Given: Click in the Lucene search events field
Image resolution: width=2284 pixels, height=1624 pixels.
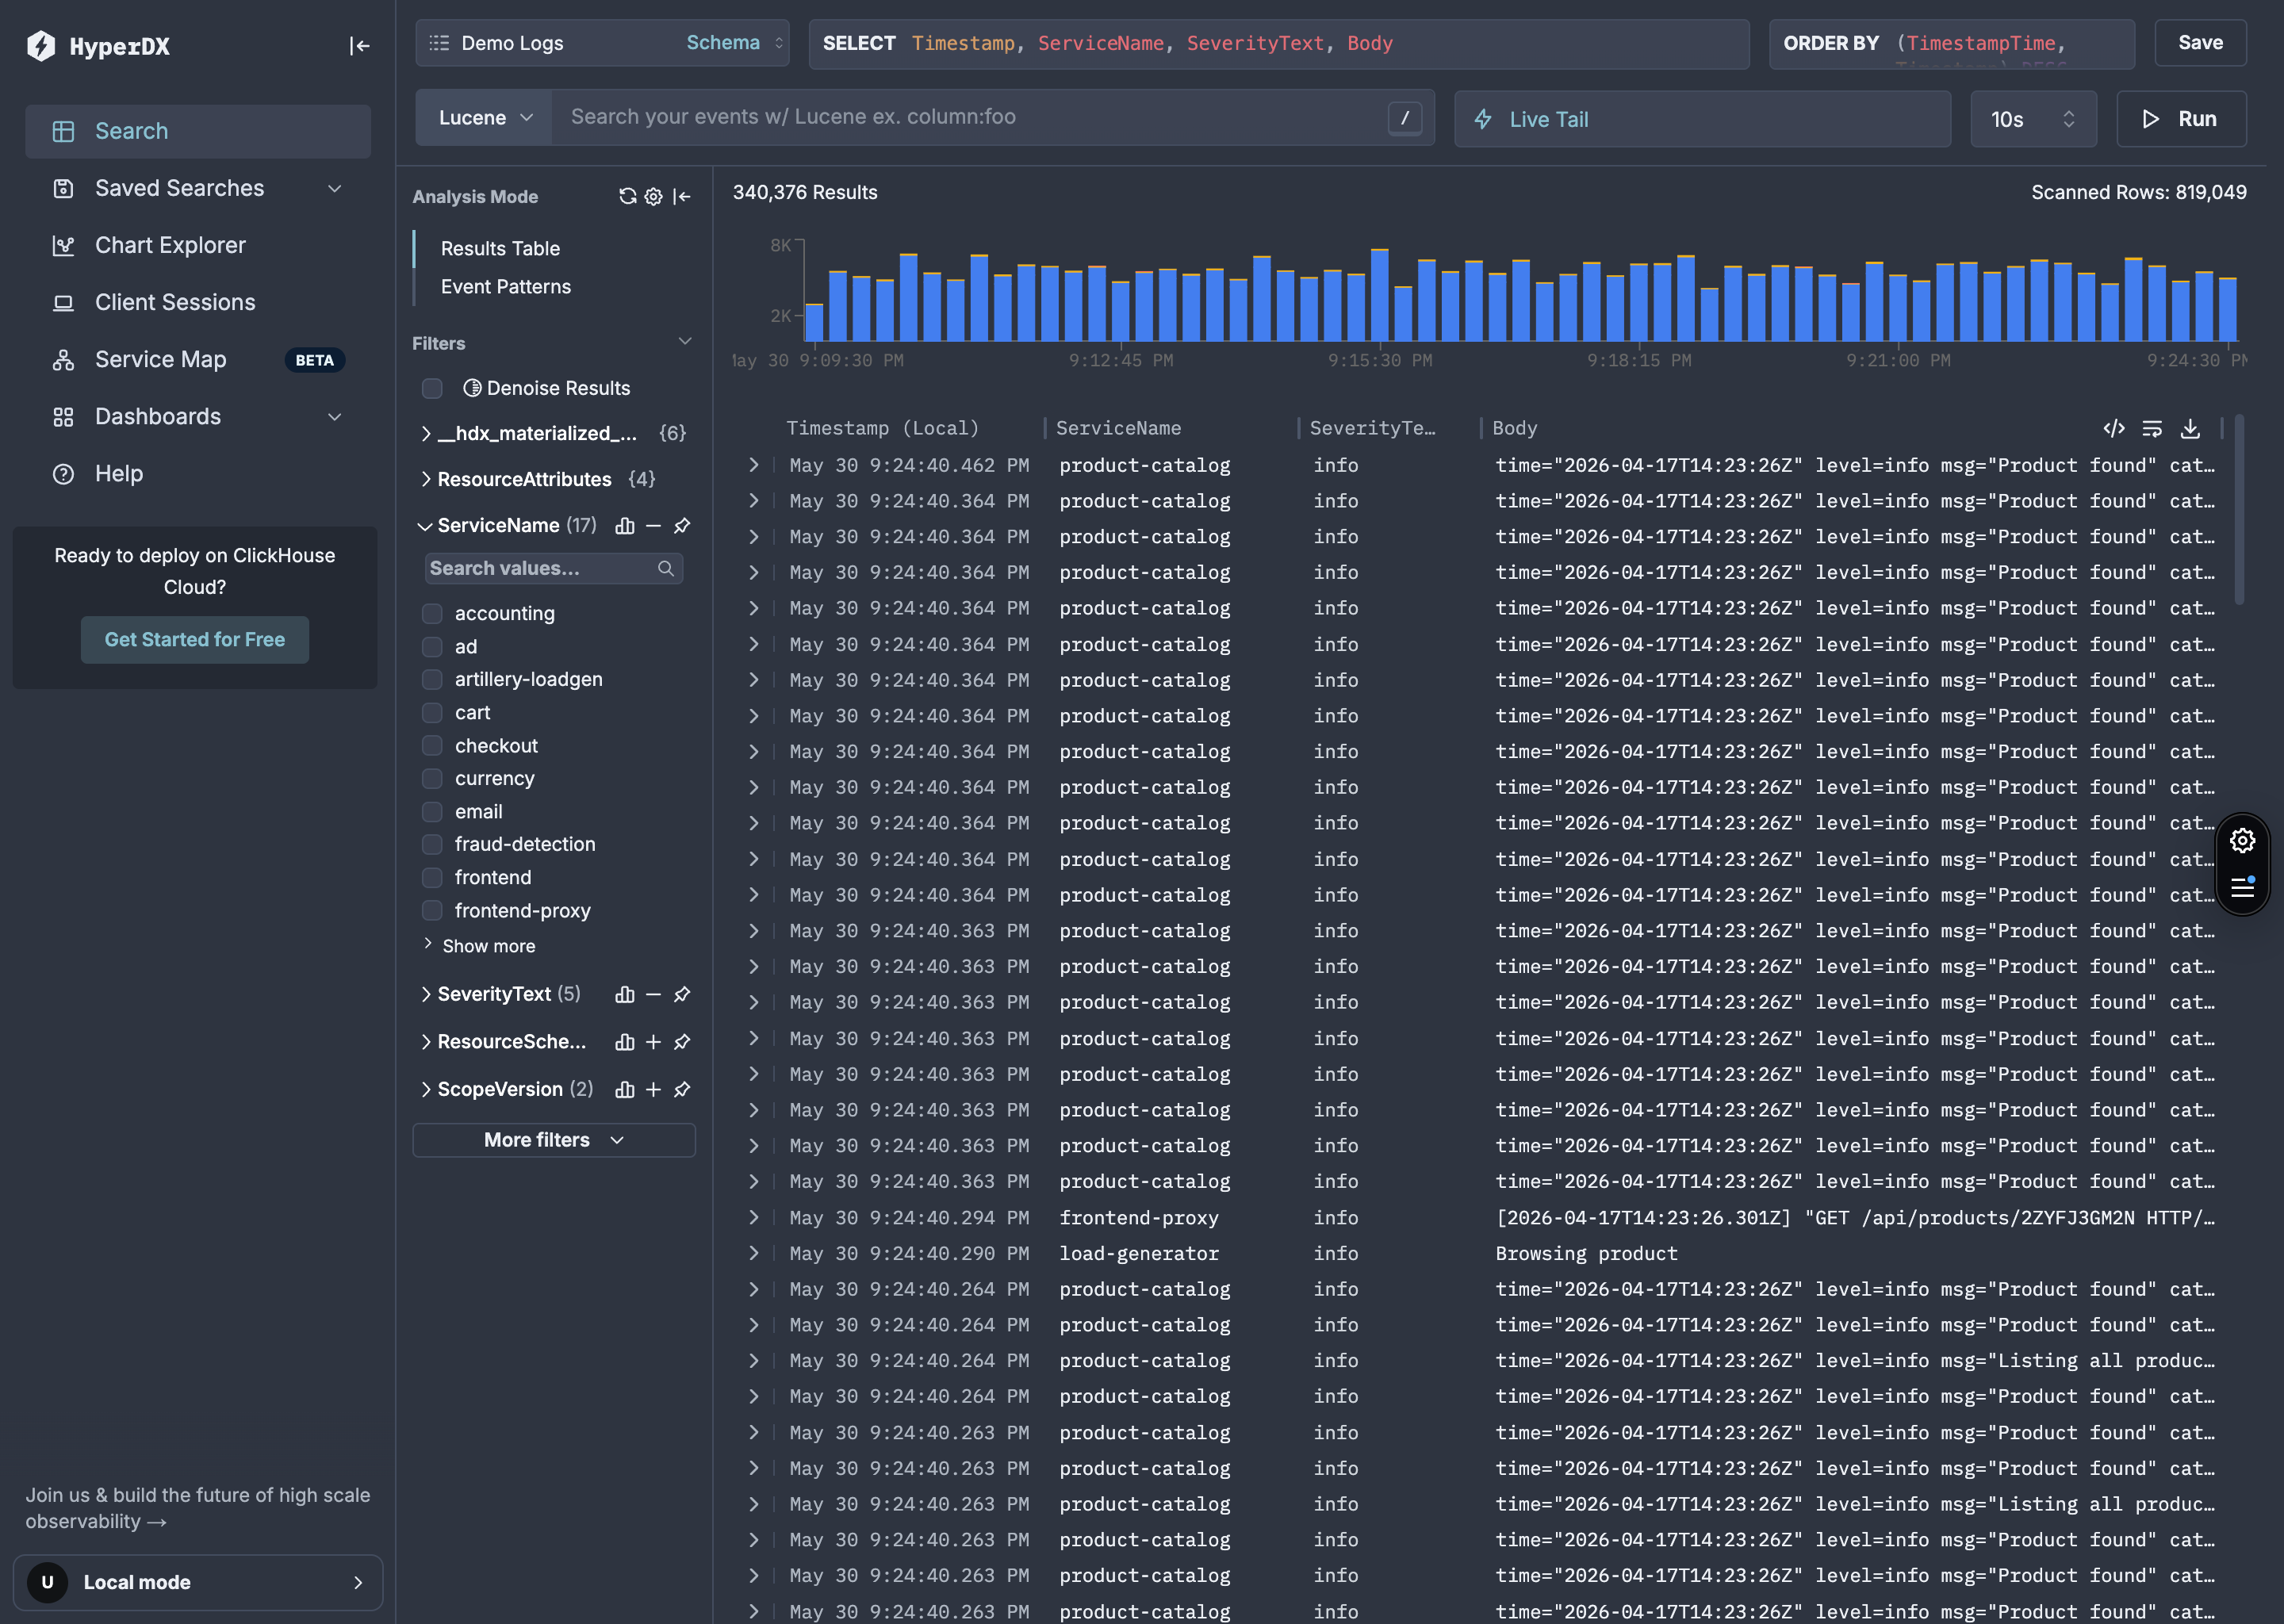Looking at the screenshot, I should [968, 117].
